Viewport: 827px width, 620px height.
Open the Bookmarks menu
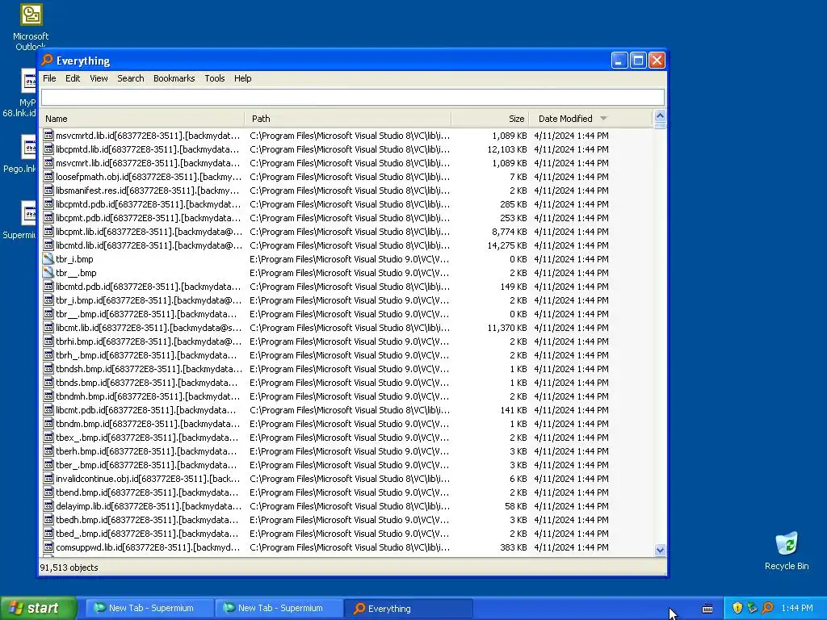(174, 78)
